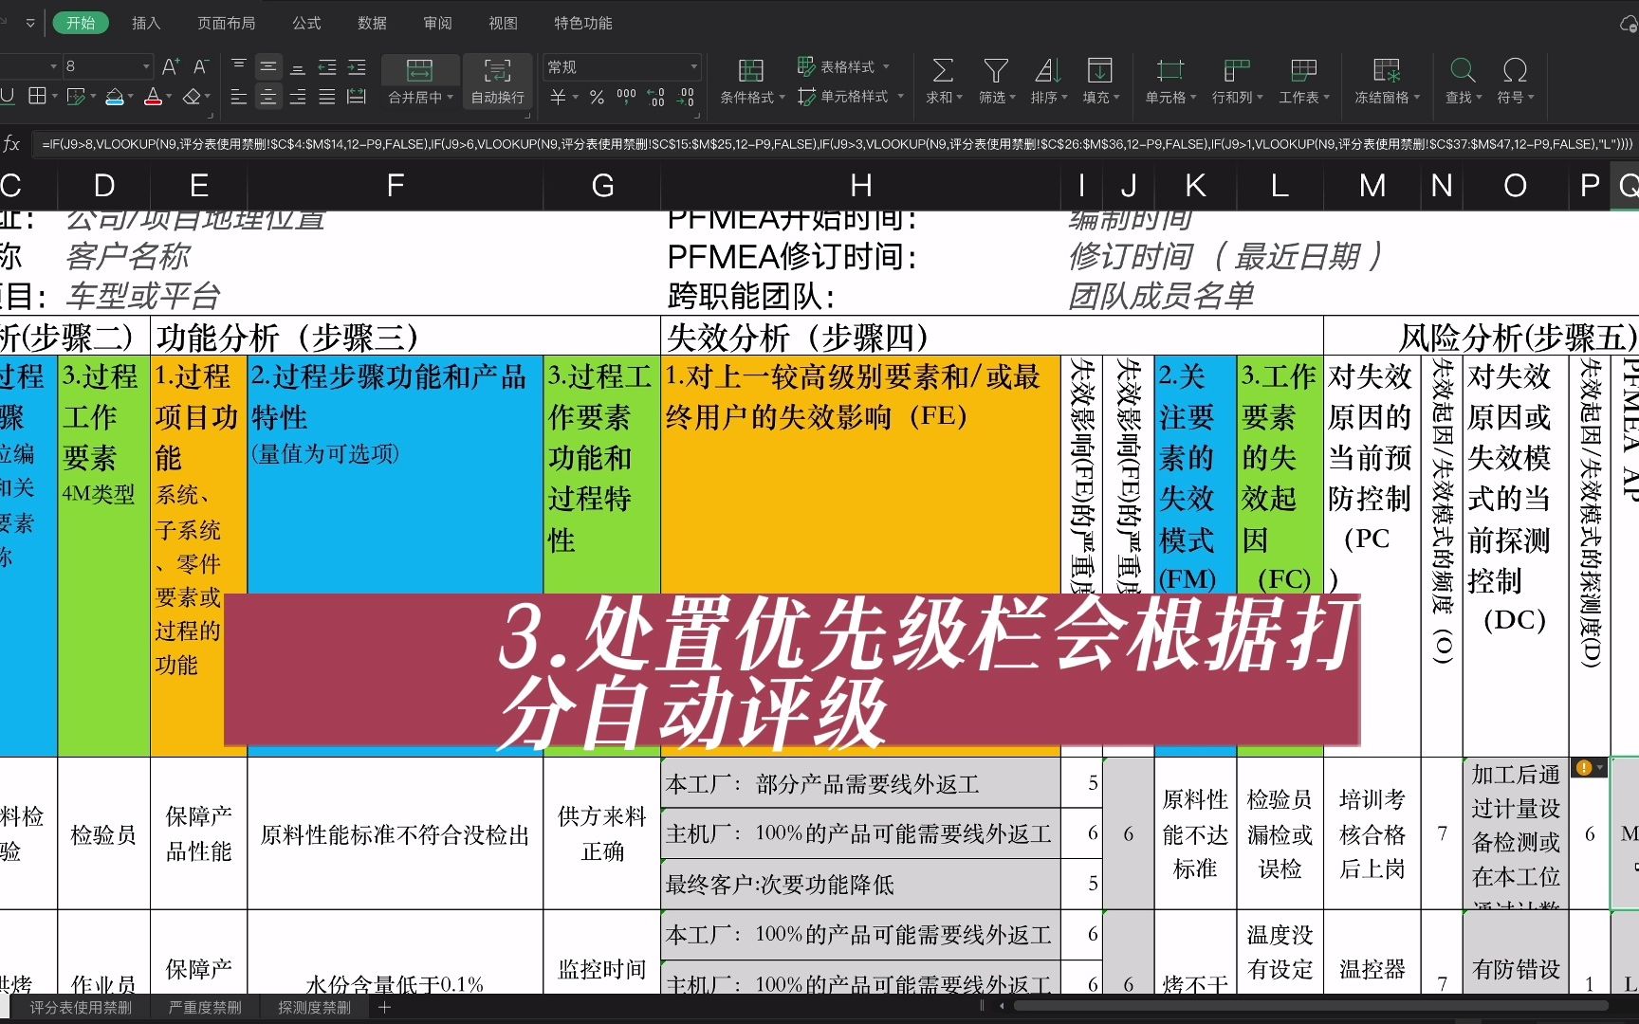
Task: Click the currency ¥ format icon
Action: click(x=559, y=97)
